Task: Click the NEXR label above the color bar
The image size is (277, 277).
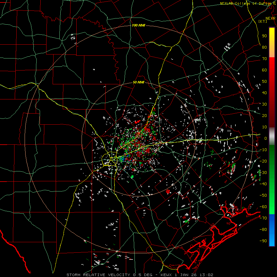Action: [x=271, y=18]
